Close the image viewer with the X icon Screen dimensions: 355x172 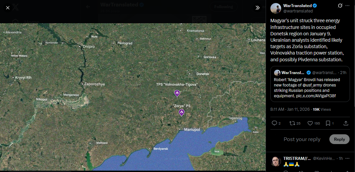click(8, 8)
